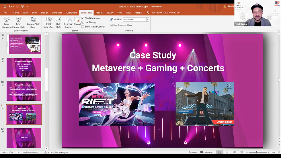The height and width of the screenshot is (158, 281).
Task: Open the Record dropdown arrow in Set Up group
Action: point(77,27)
